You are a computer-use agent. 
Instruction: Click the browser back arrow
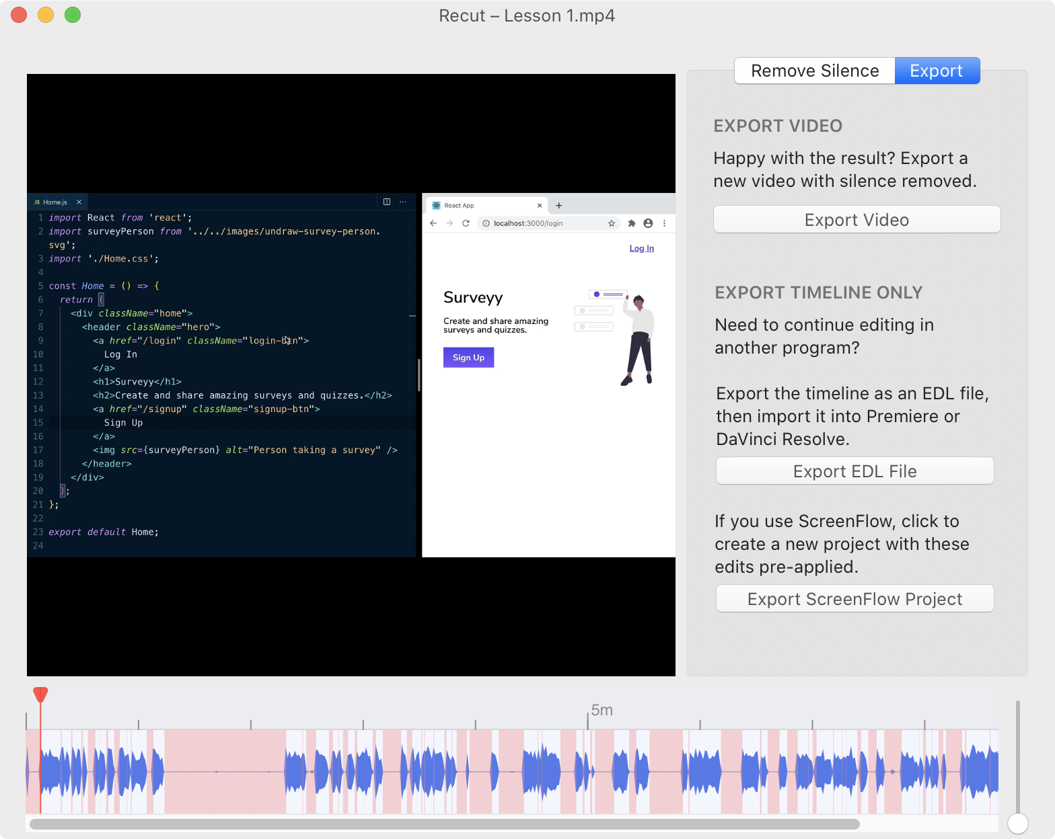[433, 223]
